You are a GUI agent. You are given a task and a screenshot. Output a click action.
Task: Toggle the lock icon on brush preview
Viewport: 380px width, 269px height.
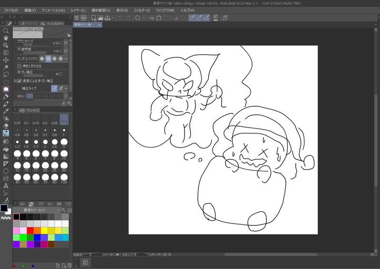68,35
